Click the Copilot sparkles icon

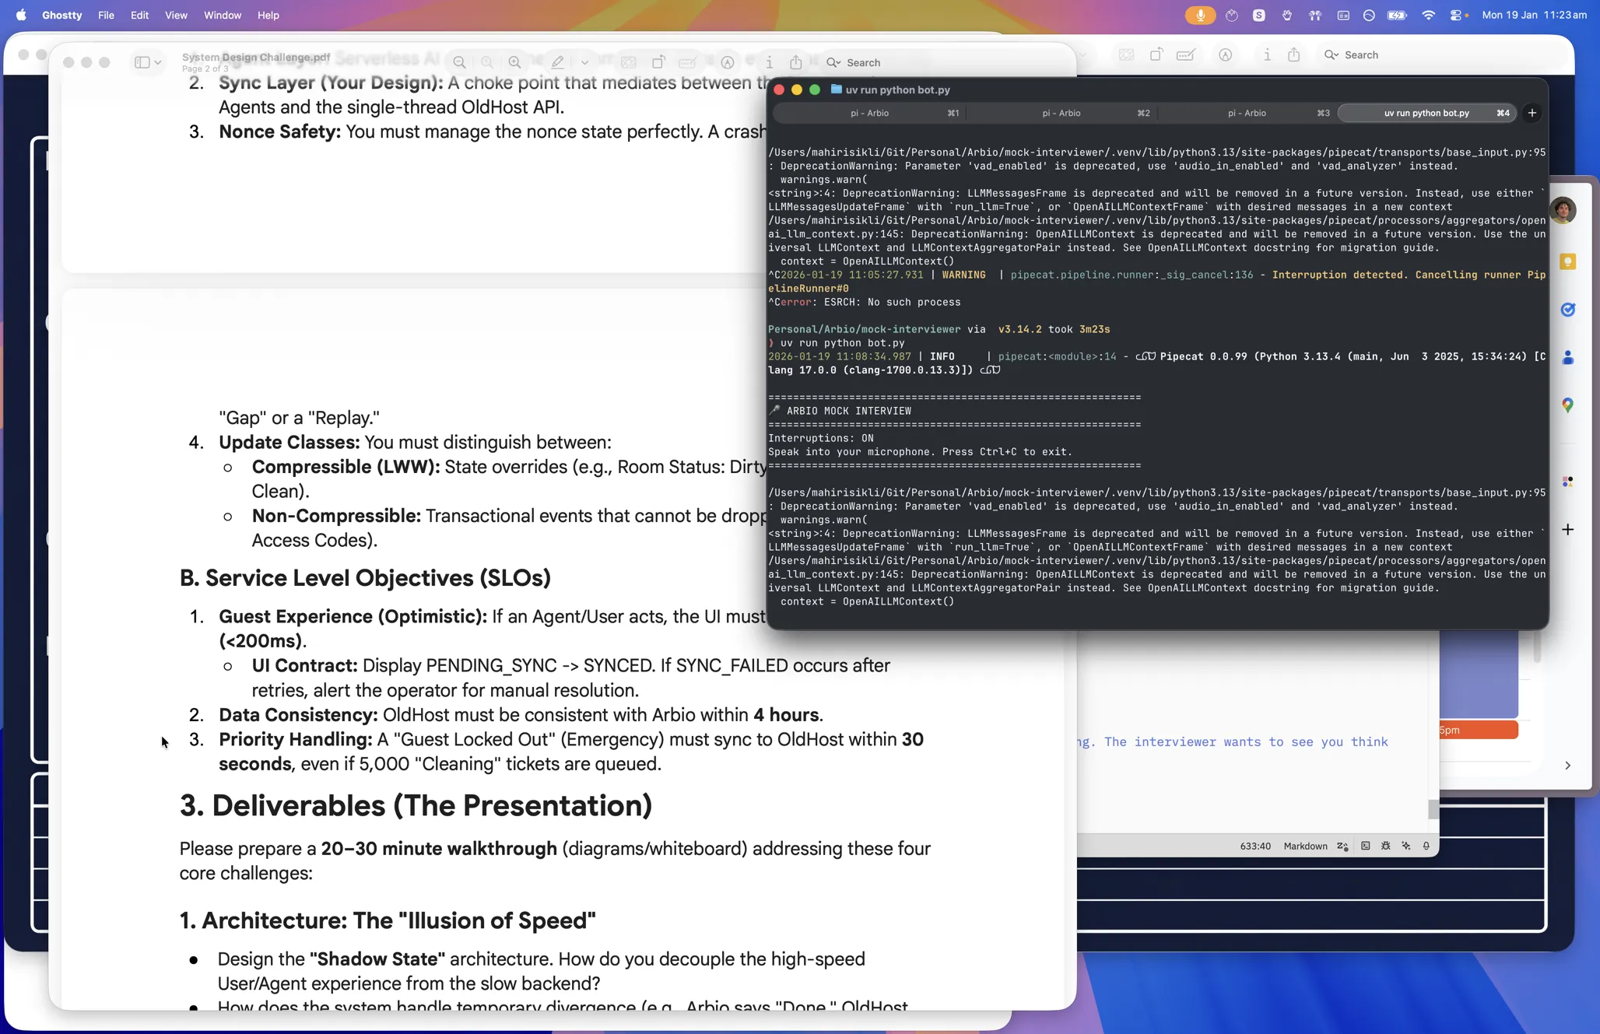pos(1405,846)
